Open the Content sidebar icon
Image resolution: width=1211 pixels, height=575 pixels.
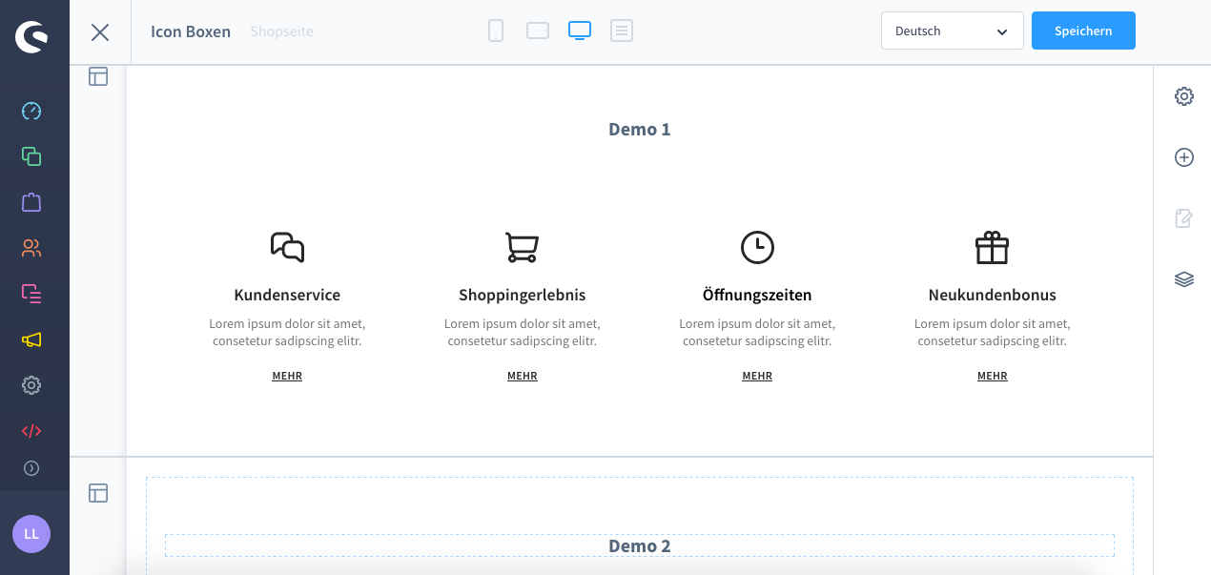click(31, 294)
